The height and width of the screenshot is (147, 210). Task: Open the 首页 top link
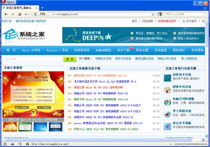coord(134,21)
